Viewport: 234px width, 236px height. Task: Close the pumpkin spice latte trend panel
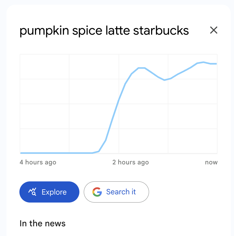point(213,30)
